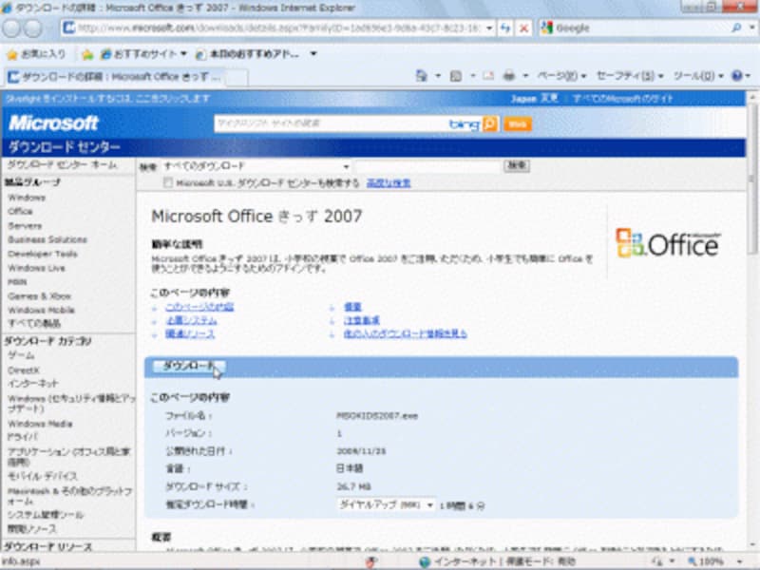
Task: Click the zoom level control in the status bar
Action: [709, 561]
